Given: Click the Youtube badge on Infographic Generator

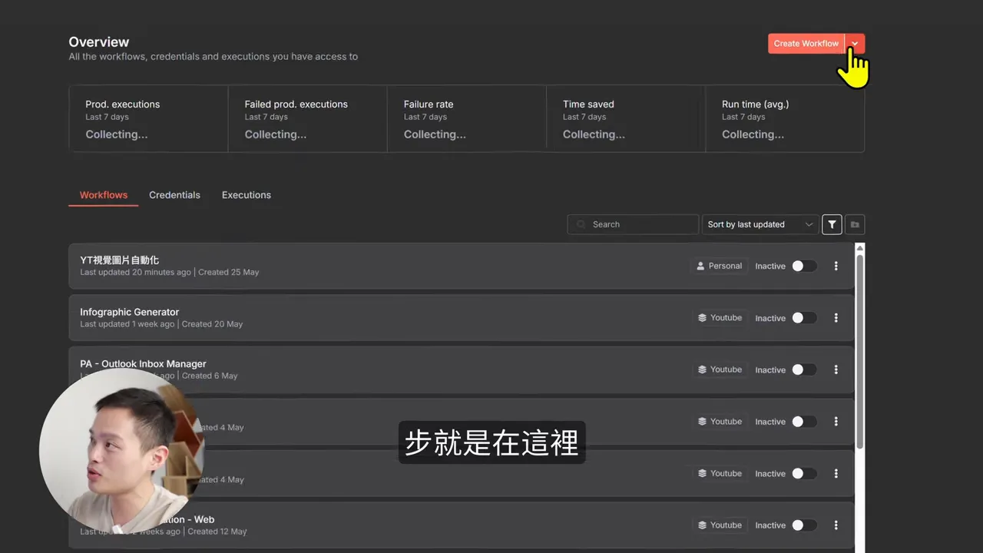Looking at the screenshot, I should pos(720,318).
